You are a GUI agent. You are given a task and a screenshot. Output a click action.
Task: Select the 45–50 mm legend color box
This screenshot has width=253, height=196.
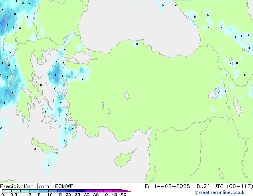(117, 191)
